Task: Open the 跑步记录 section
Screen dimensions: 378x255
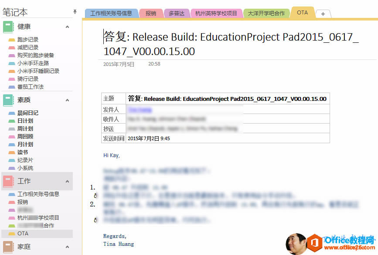Action: point(28,40)
